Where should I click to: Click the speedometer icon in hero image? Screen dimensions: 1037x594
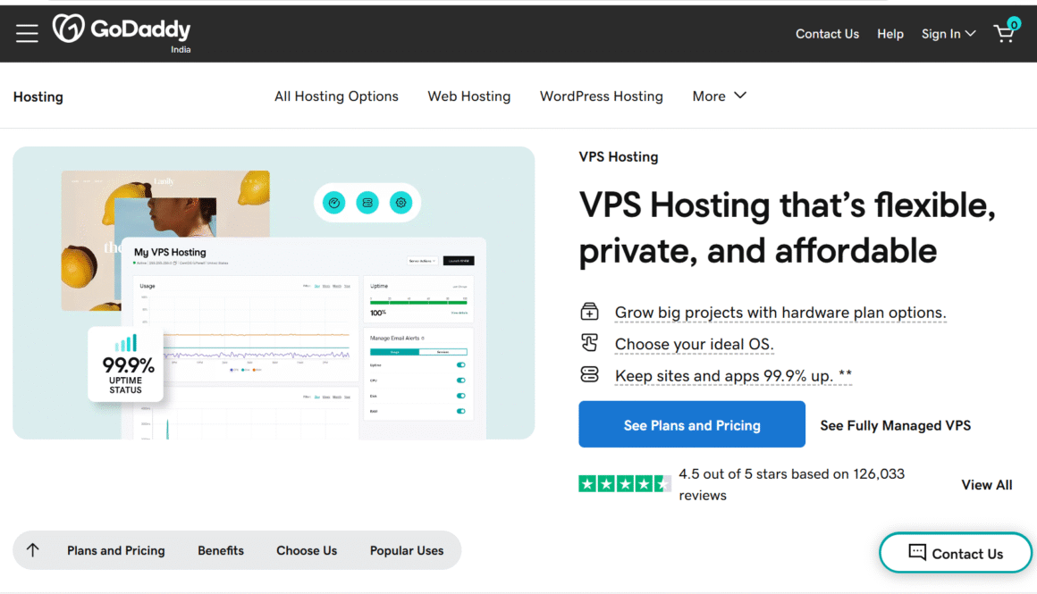(333, 203)
